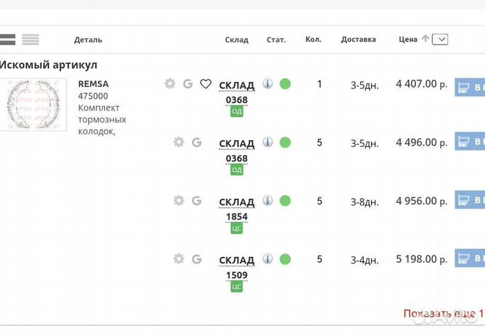Add the 5 198.00 offer to cart

tap(470, 258)
